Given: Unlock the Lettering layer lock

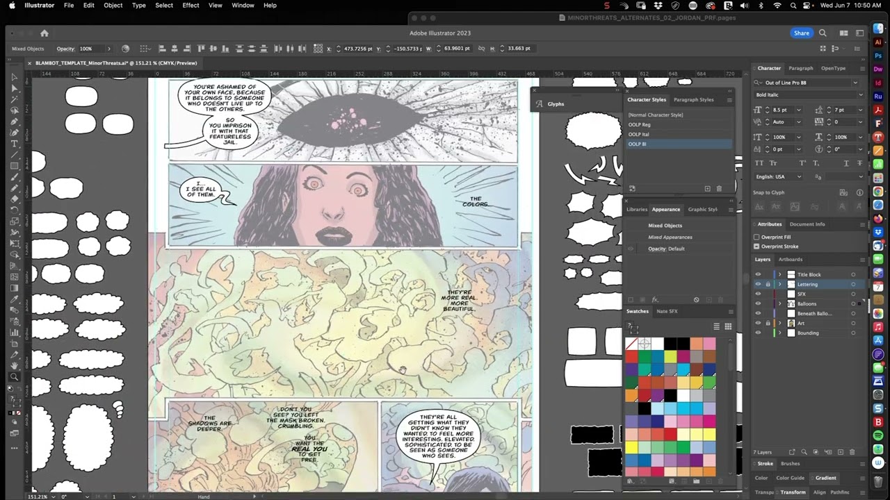Looking at the screenshot, I should tap(768, 284).
